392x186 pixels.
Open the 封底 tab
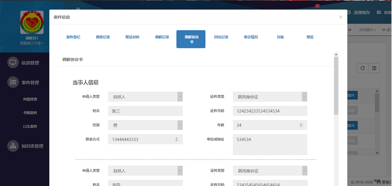click(x=280, y=37)
